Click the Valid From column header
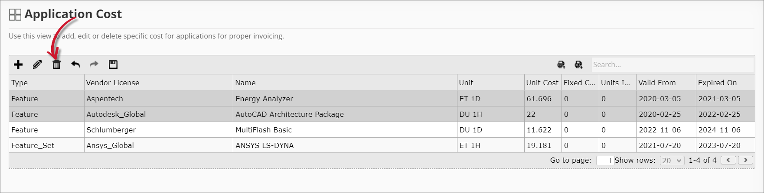Viewport: 764px width, 193px height. (657, 83)
